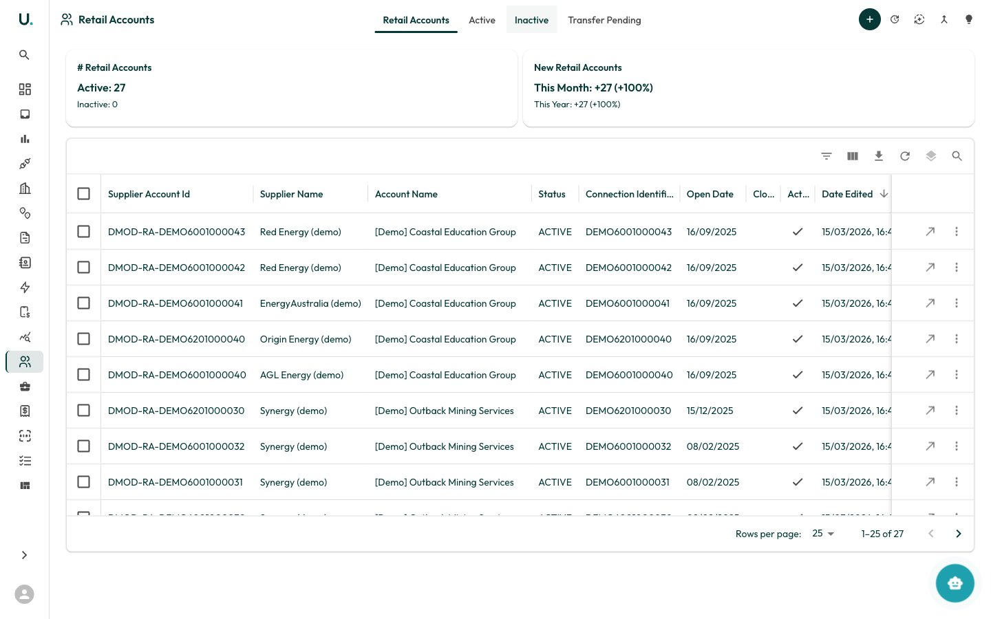Open the document icon in the sidebar
991x619 pixels.
pyautogui.click(x=25, y=238)
